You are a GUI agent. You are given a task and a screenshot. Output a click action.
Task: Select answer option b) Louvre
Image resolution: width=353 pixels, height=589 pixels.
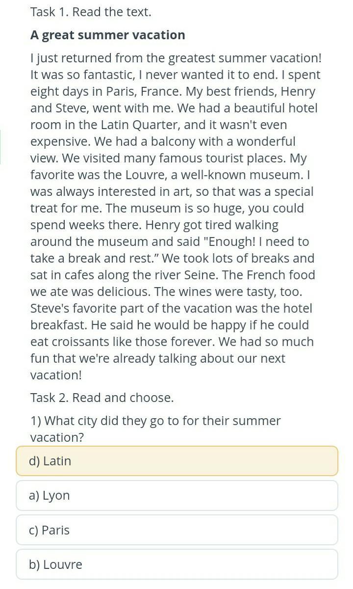coord(176,564)
